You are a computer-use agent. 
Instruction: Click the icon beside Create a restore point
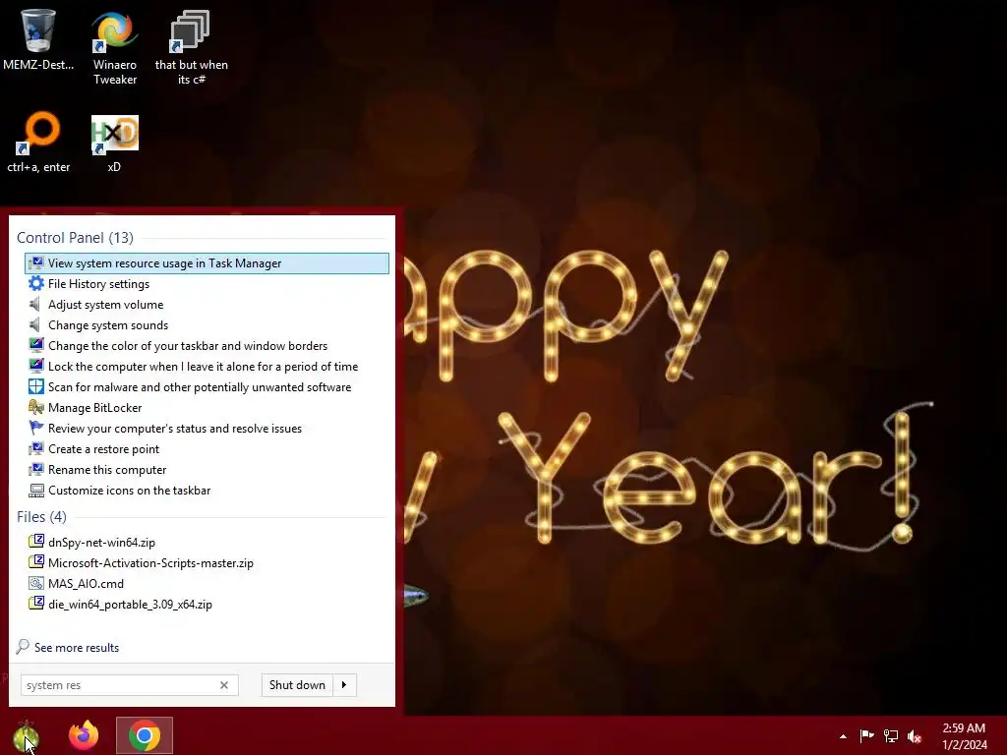click(x=36, y=448)
